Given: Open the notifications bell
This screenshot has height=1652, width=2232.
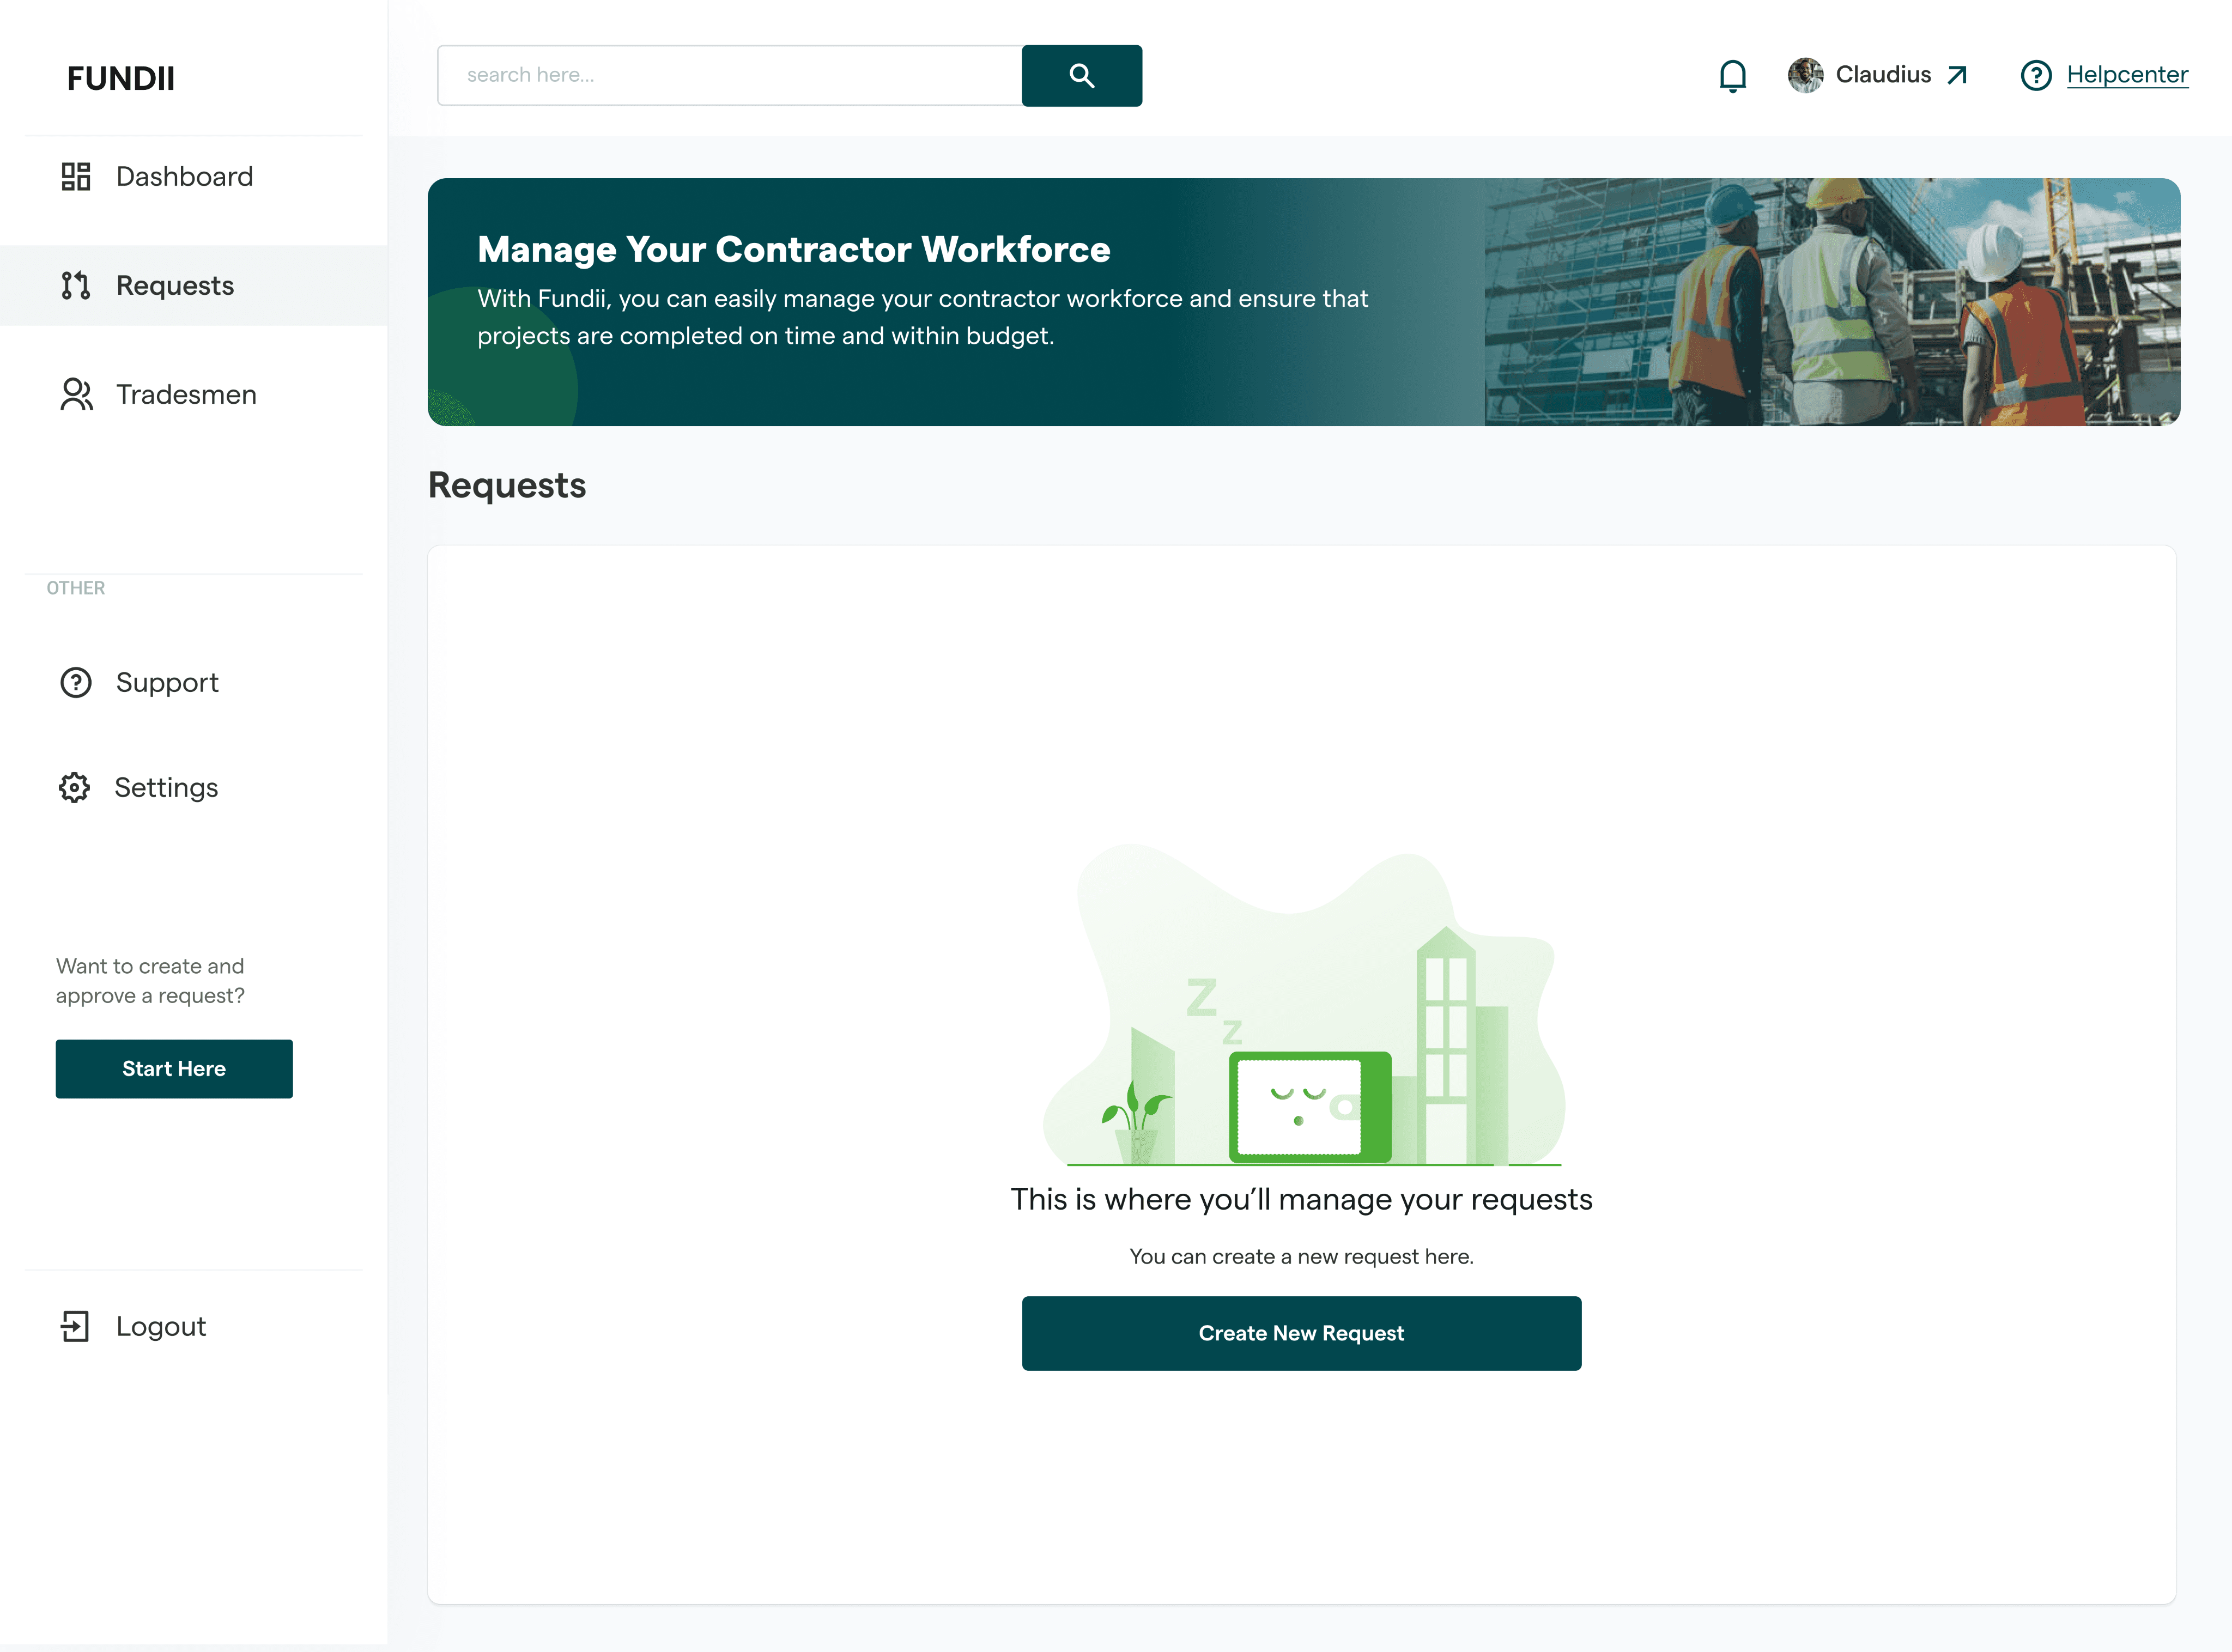Looking at the screenshot, I should pos(1733,75).
